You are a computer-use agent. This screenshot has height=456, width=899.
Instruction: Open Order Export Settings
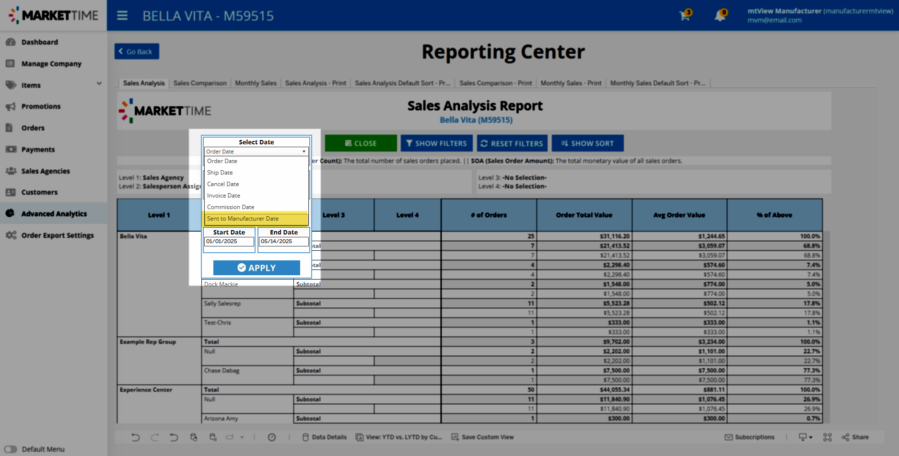coord(58,235)
